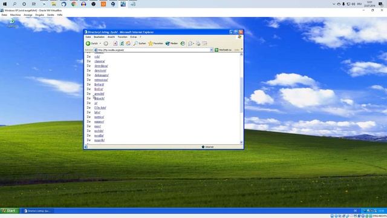
Task: Expand the mail icon dropdown arrow
Action: coord(193,44)
